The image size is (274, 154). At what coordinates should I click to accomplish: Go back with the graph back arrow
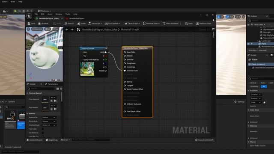(x=67, y=30)
